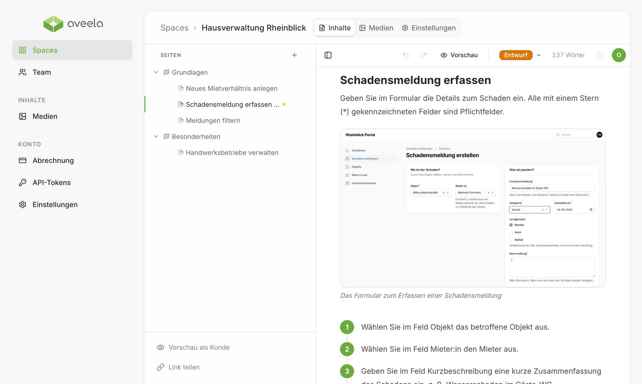Open Abrechnung billing page
Viewport: 642px width, 384px height.
(x=72, y=160)
